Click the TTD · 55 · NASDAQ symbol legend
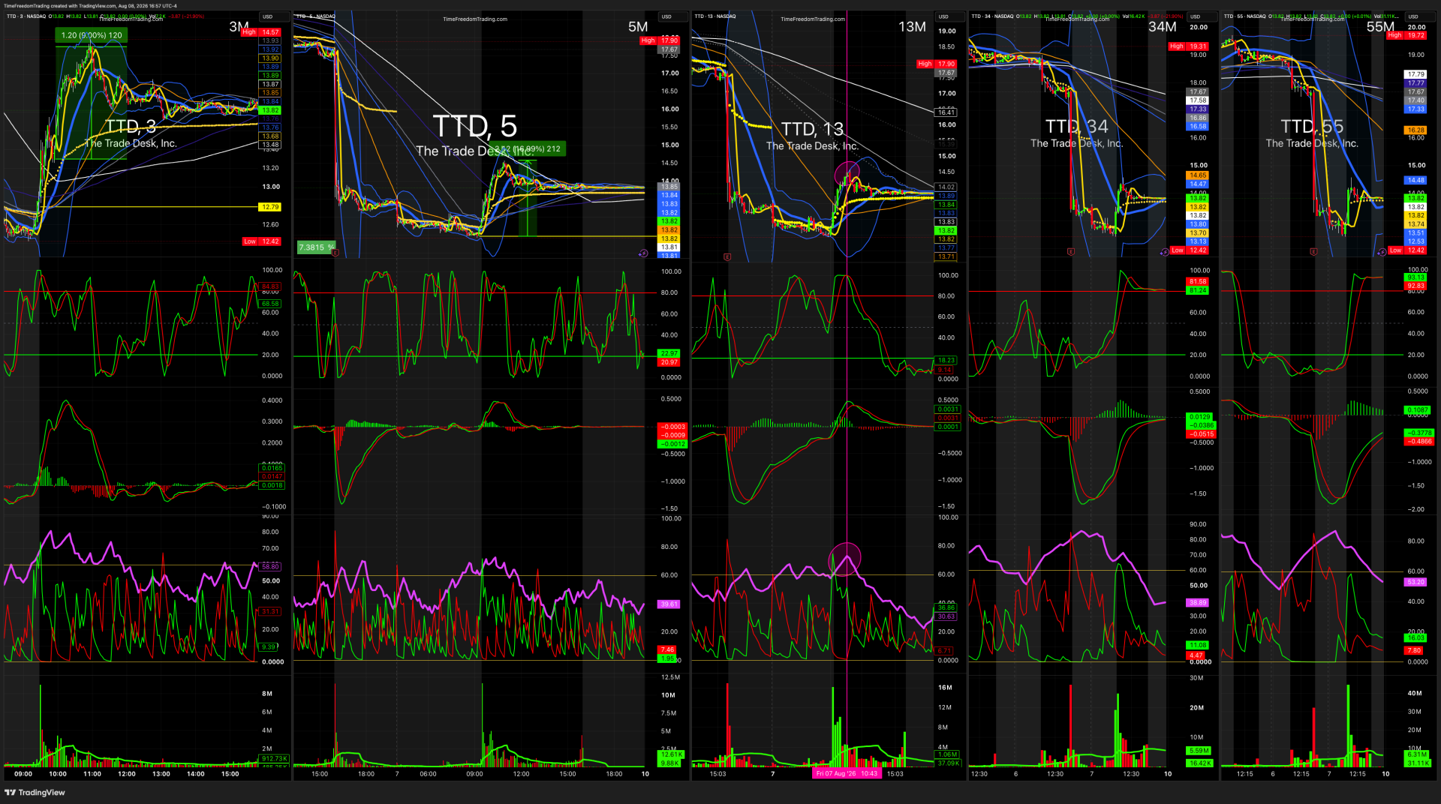Screen dimensions: 1441x804 coord(1245,16)
